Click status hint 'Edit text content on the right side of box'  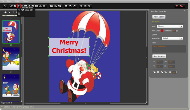coord(19,107)
